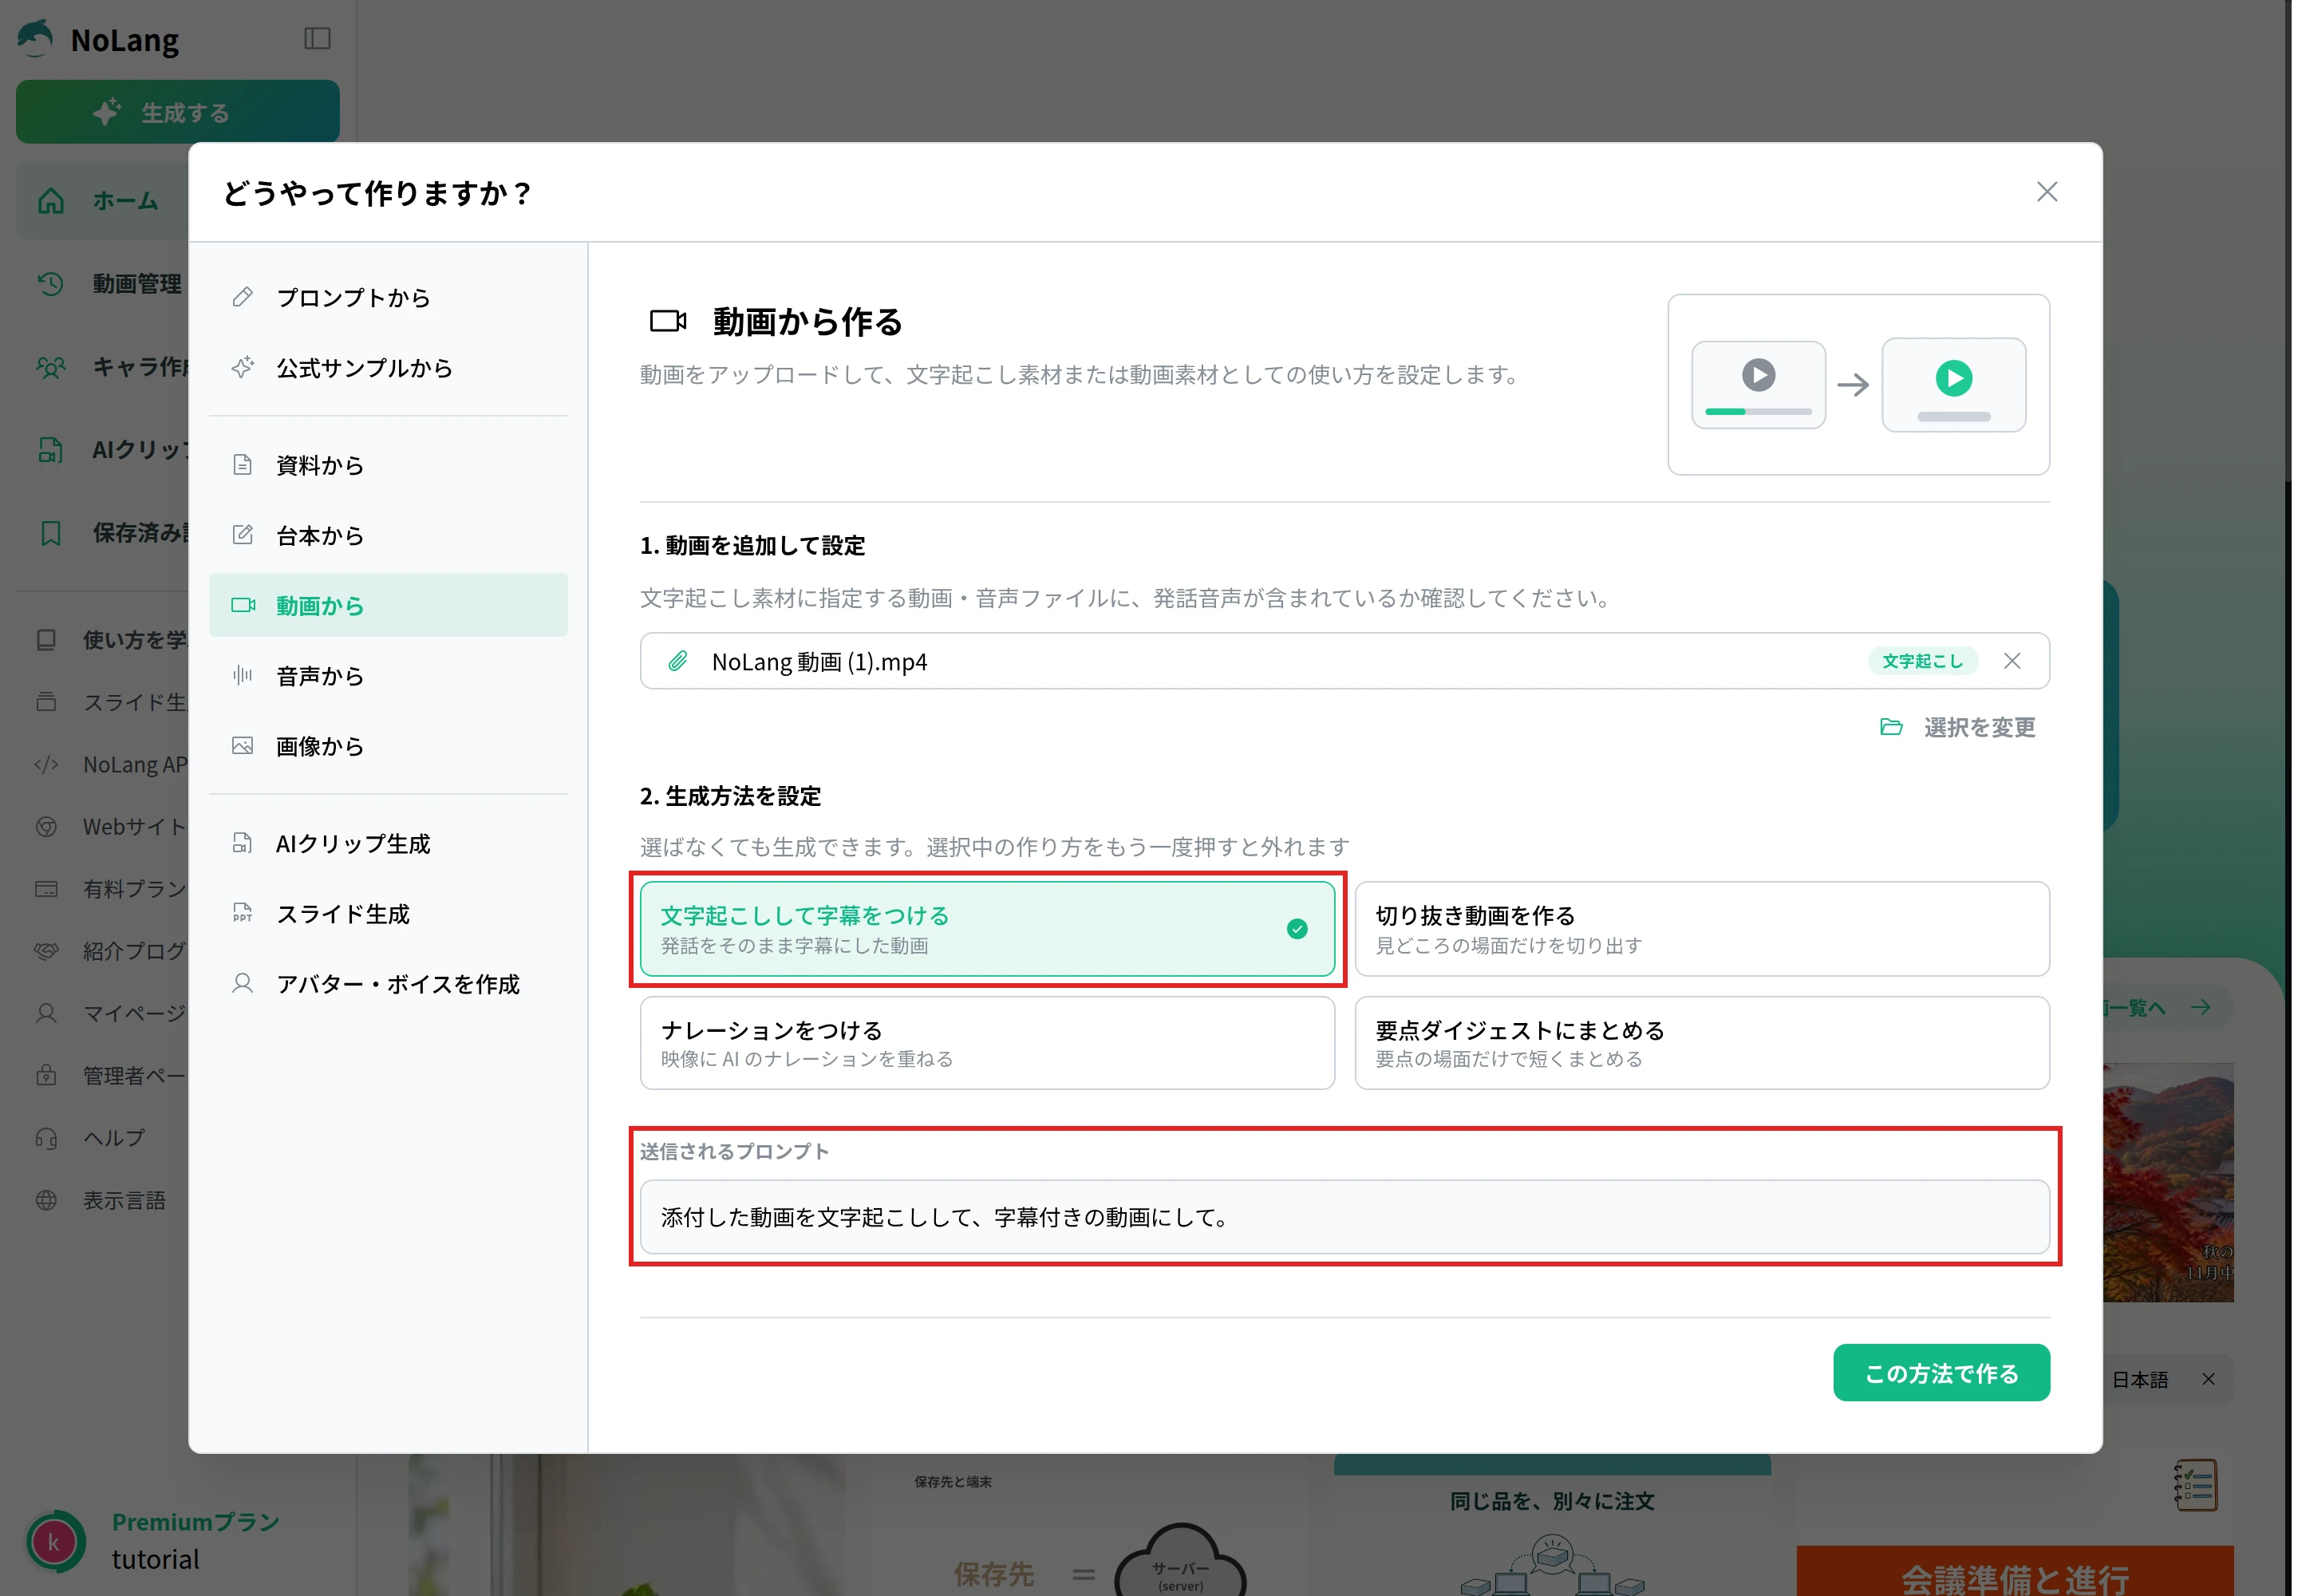Click AIクリップ icon in main sidebar

click(x=50, y=450)
